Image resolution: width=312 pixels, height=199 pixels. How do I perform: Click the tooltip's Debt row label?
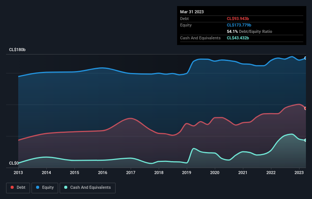point(184,19)
